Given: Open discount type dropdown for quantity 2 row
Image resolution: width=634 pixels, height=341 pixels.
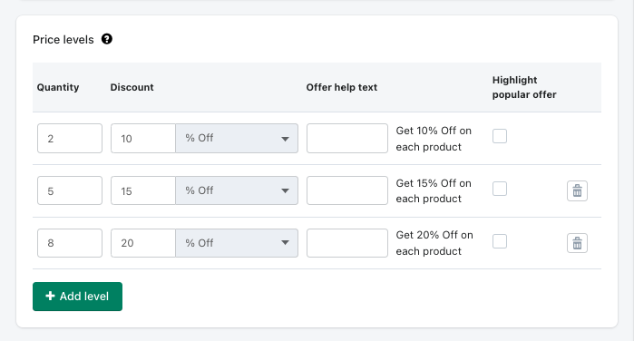Looking at the screenshot, I should pos(237,139).
